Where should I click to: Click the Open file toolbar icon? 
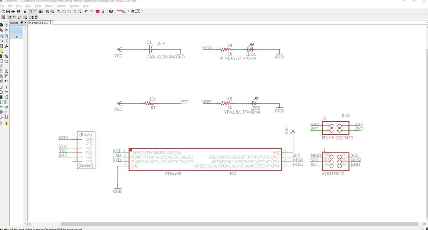point(3,11)
